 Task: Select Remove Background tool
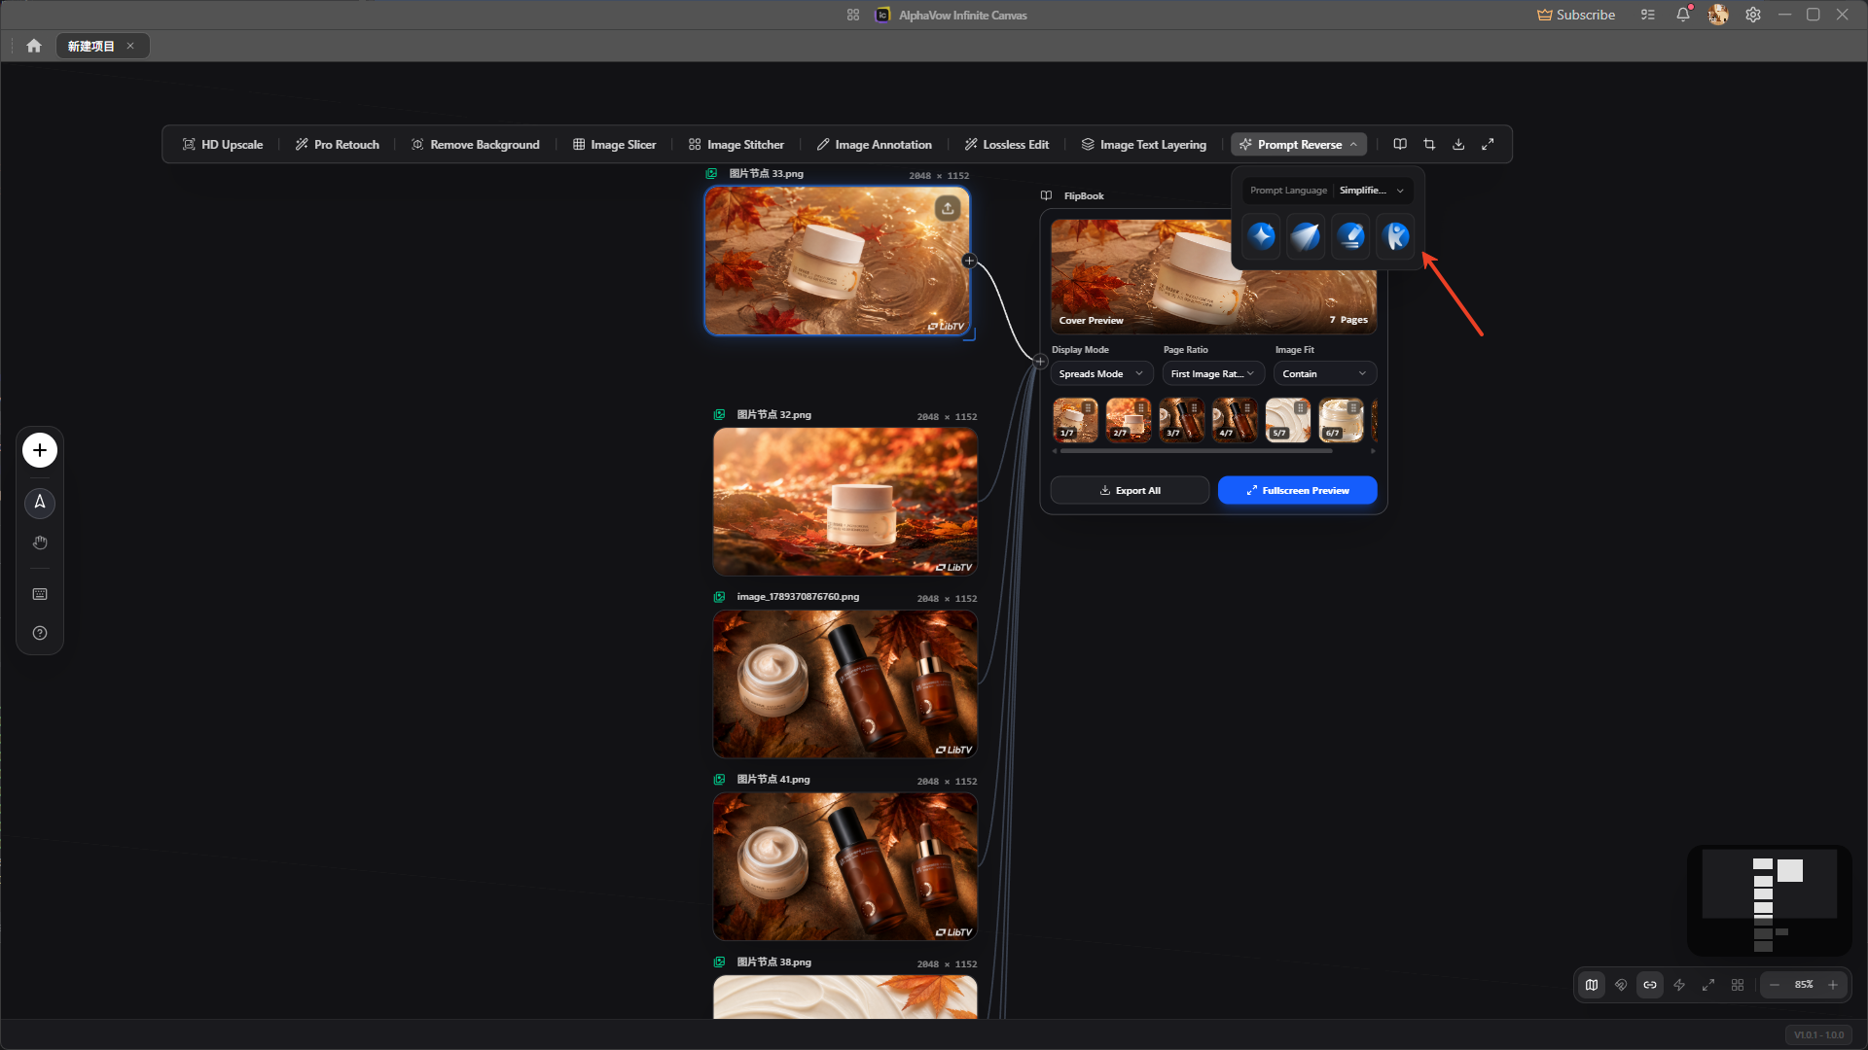475,144
